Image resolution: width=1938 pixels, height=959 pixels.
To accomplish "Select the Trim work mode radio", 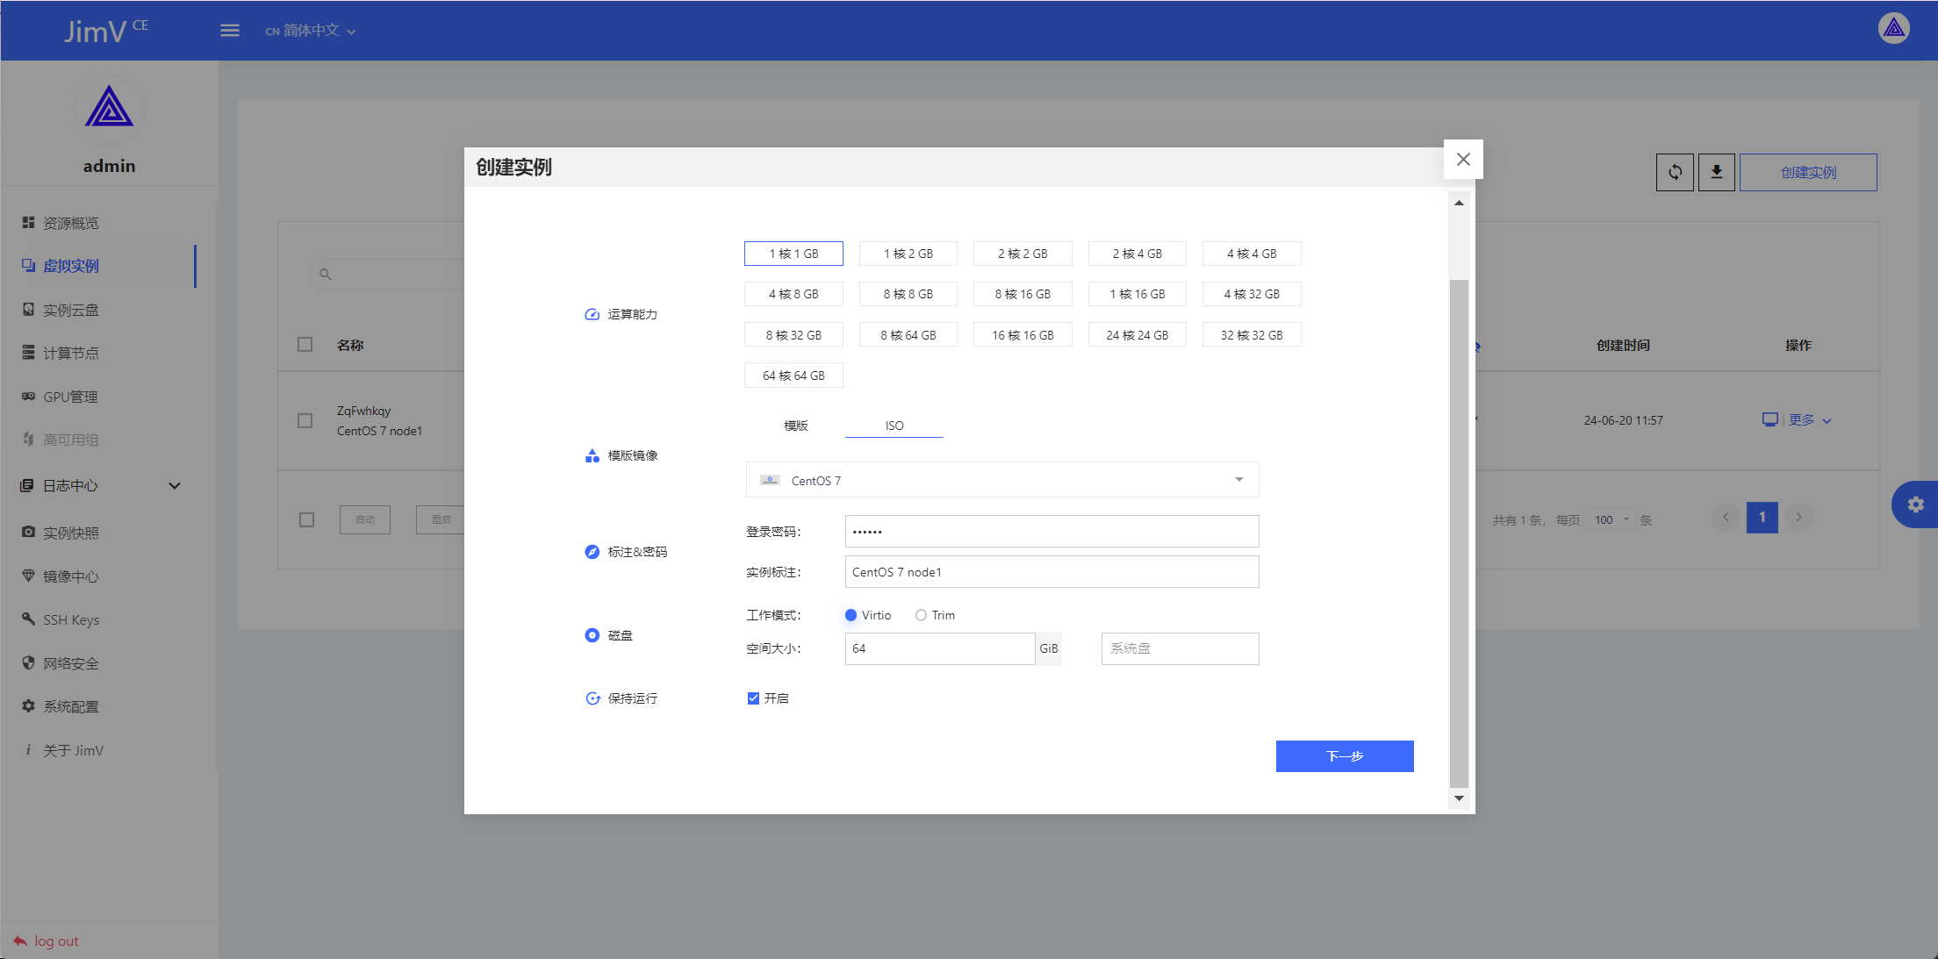I will (921, 615).
